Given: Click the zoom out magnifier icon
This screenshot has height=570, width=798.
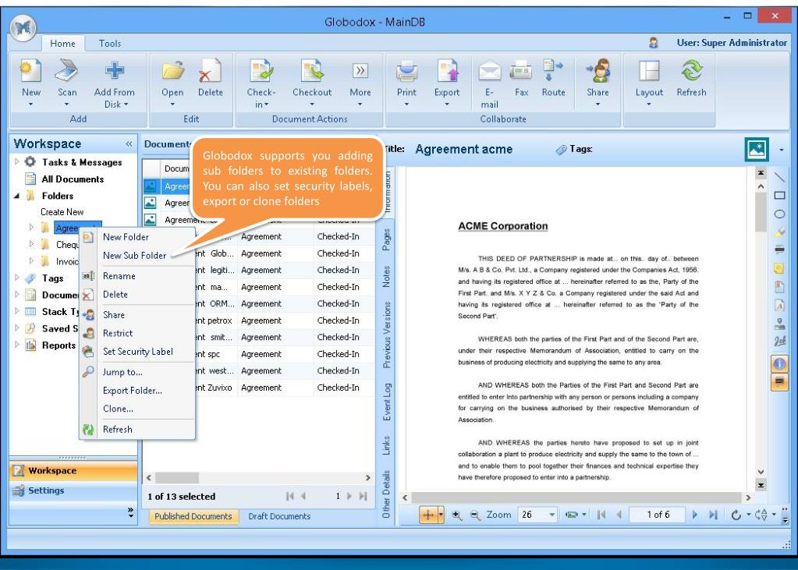Looking at the screenshot, I should coord(475,515).
